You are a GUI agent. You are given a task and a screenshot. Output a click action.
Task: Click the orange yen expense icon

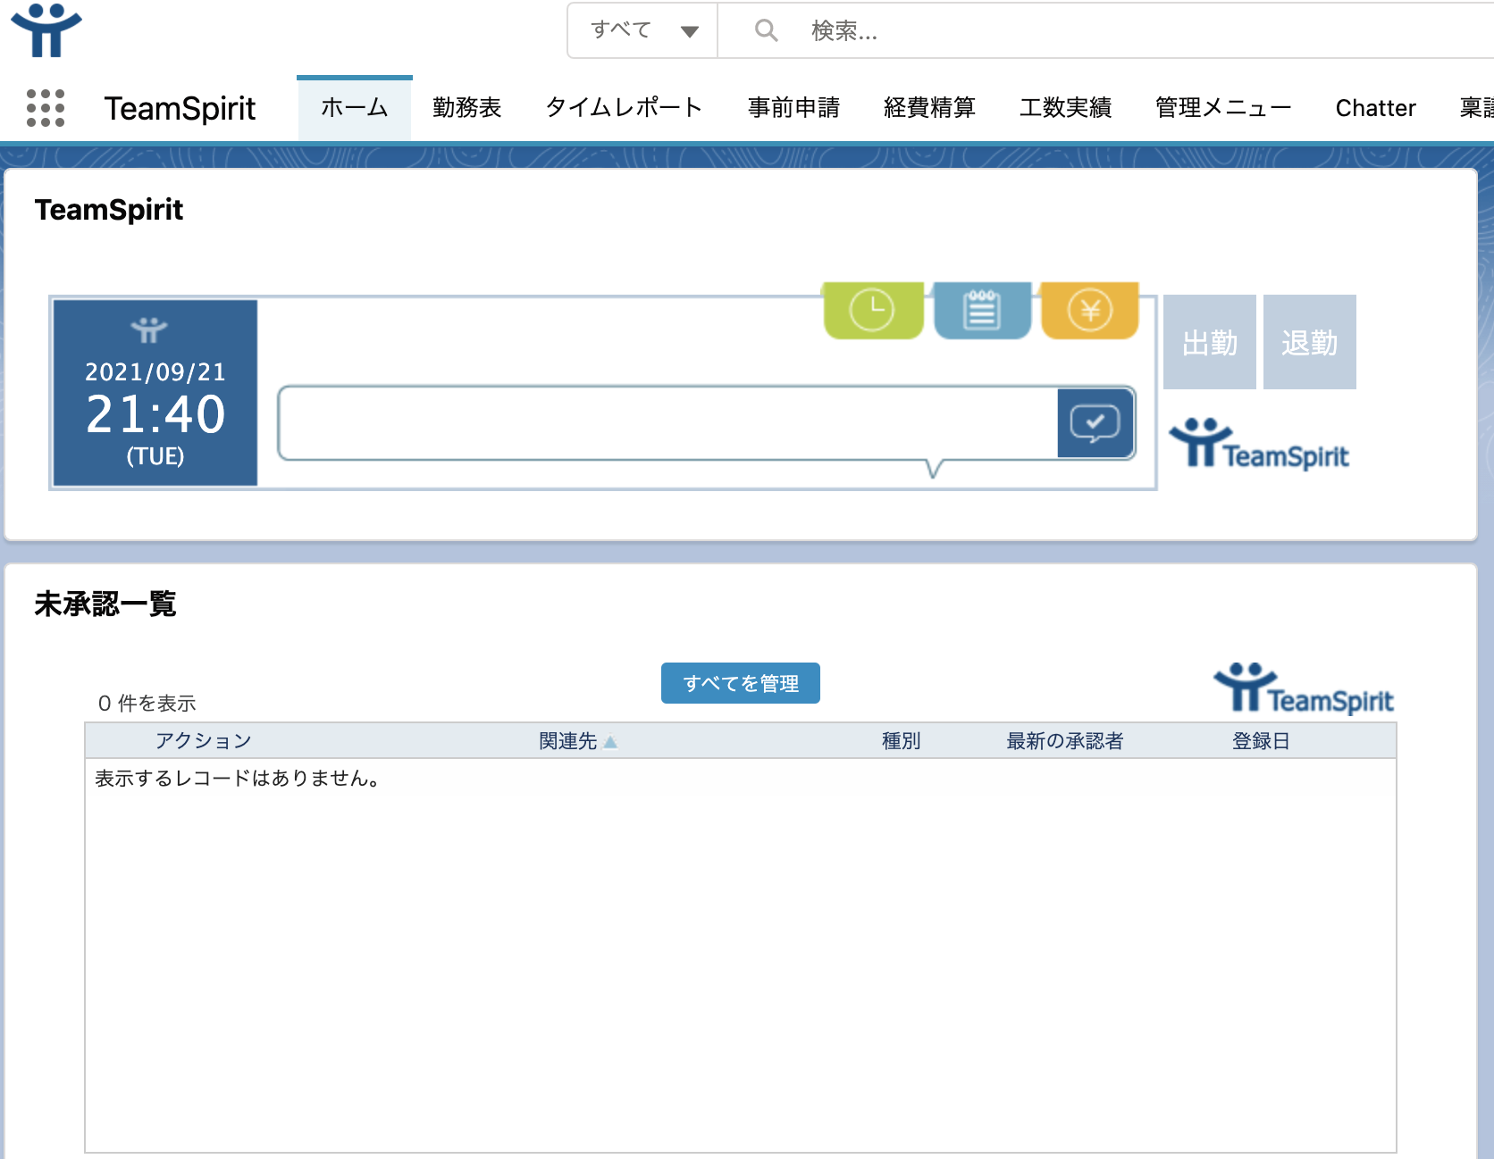click(1089, 311)
